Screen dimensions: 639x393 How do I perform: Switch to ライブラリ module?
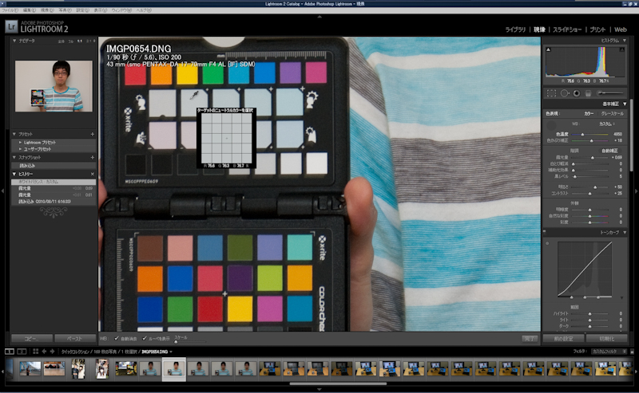tap(515, 29)
